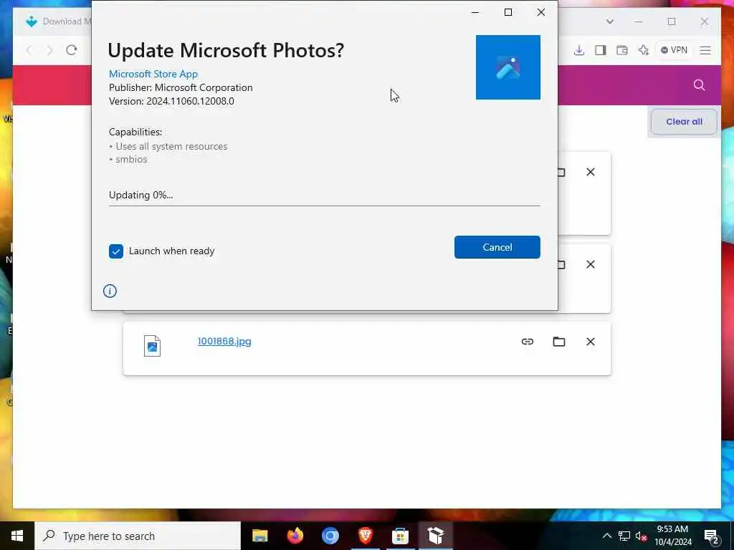The image size is (734, 550).
Task: Reload the browser page
Action: (71, 50)
